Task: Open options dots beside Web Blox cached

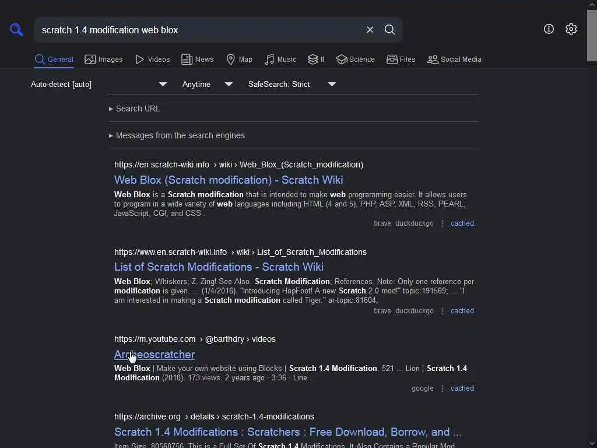Action: point(443,223)
